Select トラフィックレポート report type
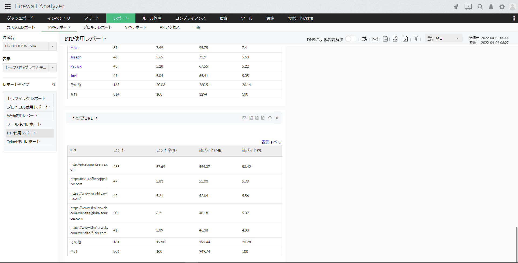Screen dimensions: 518x263 click(26, 99)
